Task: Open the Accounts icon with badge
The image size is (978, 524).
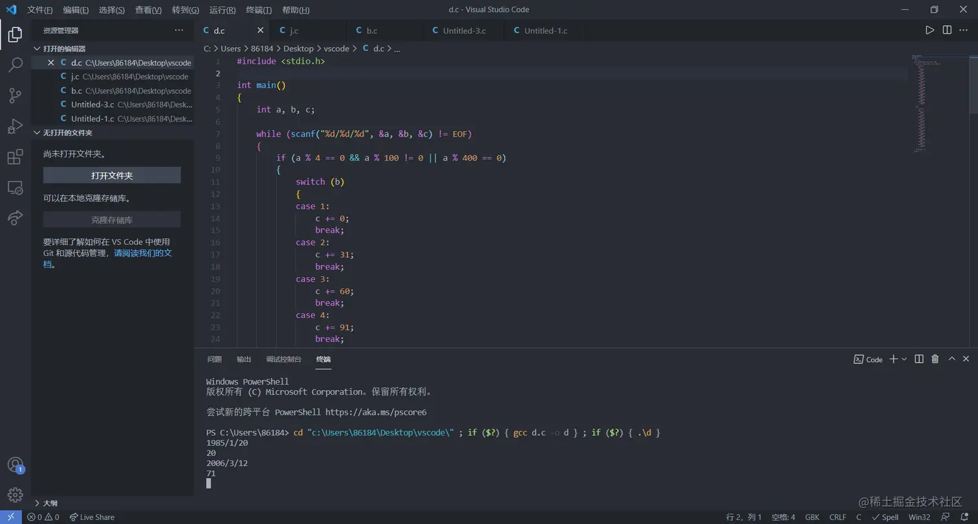Action: click(x=15, y=465)
